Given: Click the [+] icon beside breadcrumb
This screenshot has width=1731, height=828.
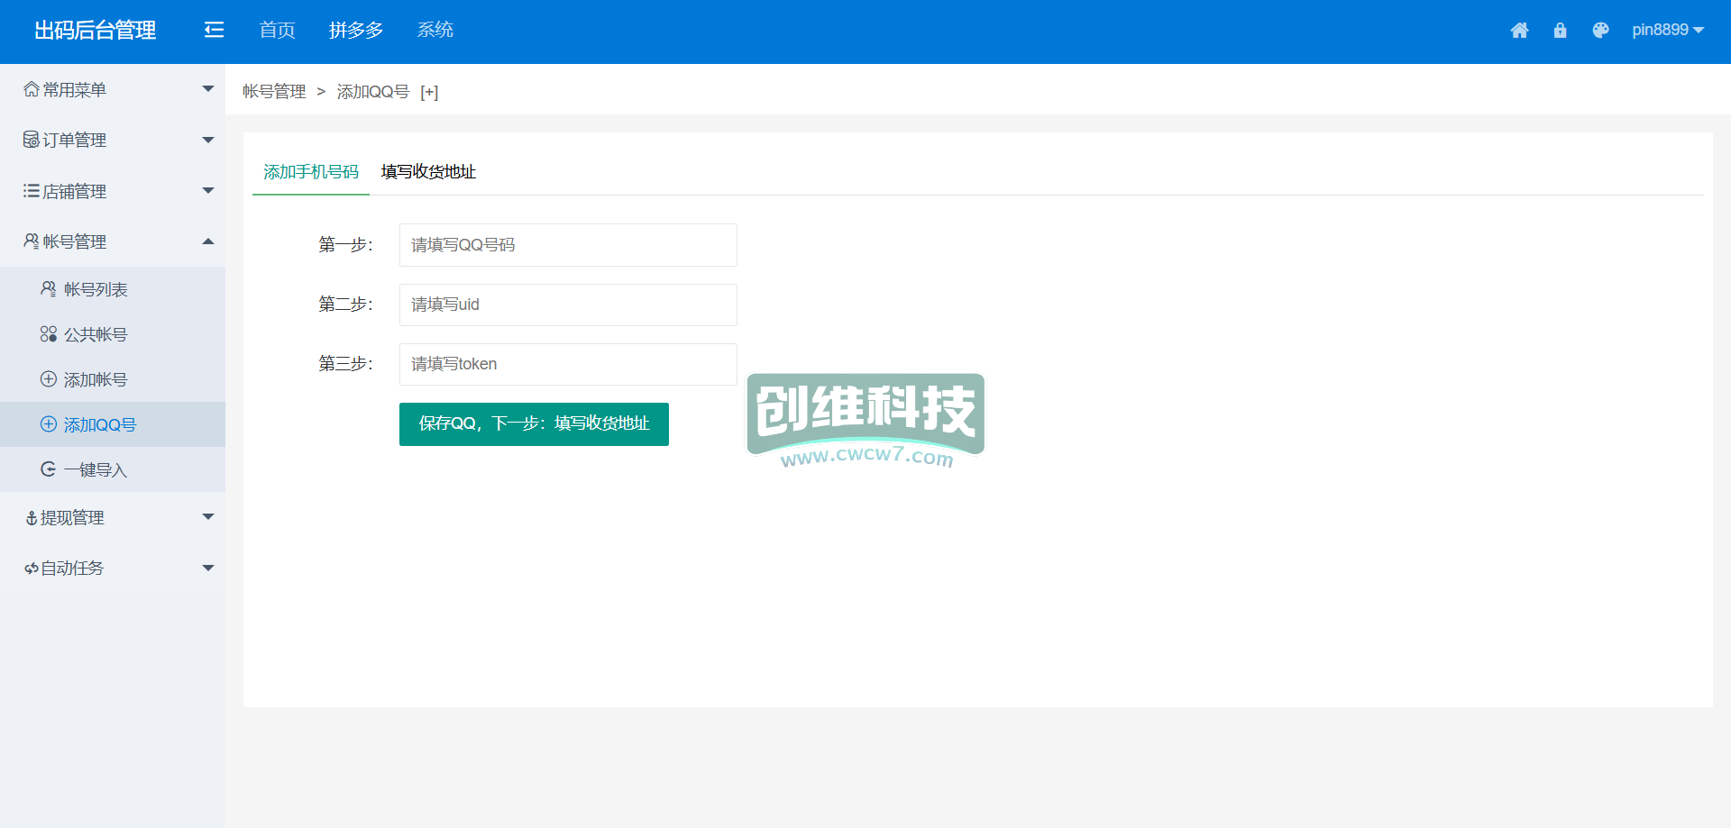Looking at the screenshot, I should 429,92.
